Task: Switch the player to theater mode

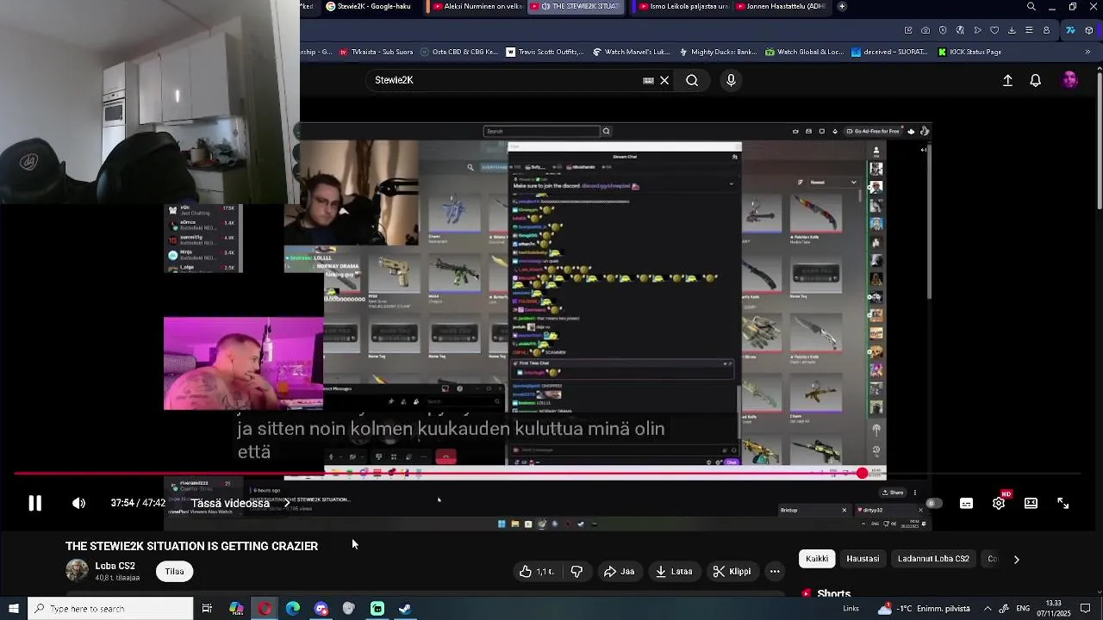Action: point(1031,504)
